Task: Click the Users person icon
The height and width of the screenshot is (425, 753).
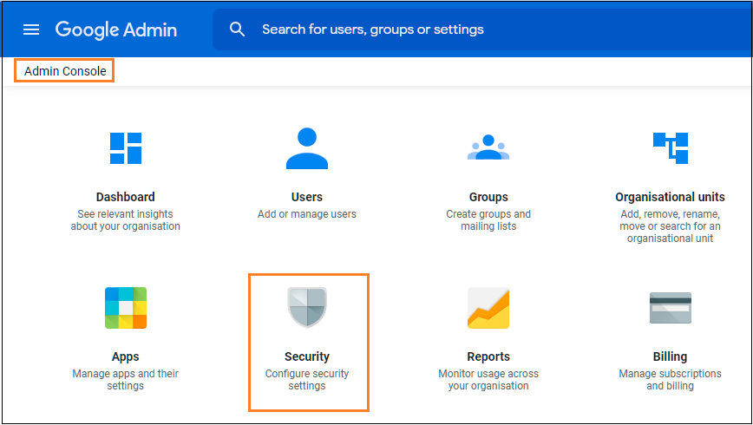Action: [x=307, y=148]
